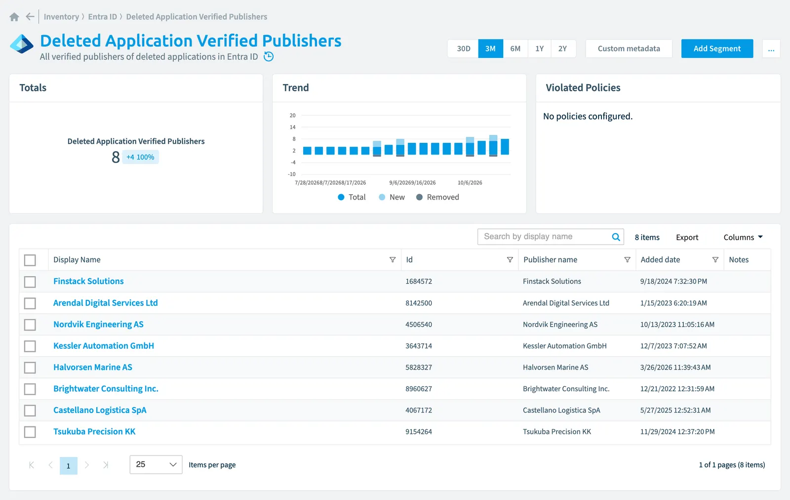Click the back arrow icon
This screenshot has width=790, height=500.
(x=30, y=16)
